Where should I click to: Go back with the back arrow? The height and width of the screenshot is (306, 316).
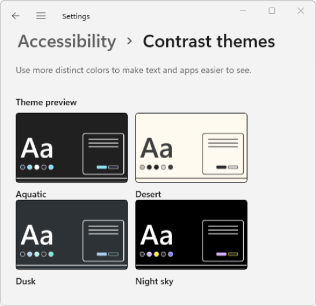point(16,16)
